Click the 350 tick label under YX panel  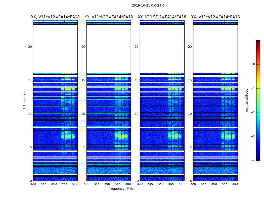(x=214, y=184)
